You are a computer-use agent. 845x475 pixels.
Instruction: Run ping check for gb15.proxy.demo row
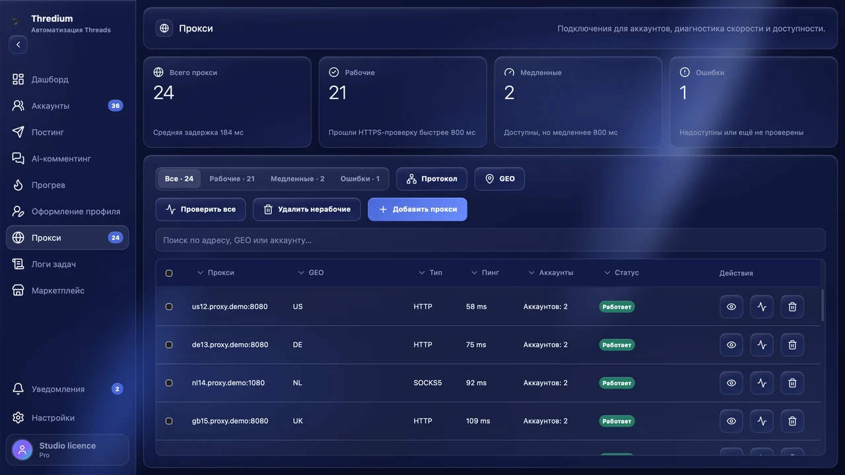click(762, 421)
